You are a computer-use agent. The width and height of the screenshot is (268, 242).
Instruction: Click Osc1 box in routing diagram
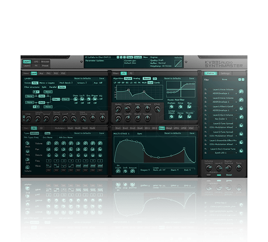coord(42,96)
